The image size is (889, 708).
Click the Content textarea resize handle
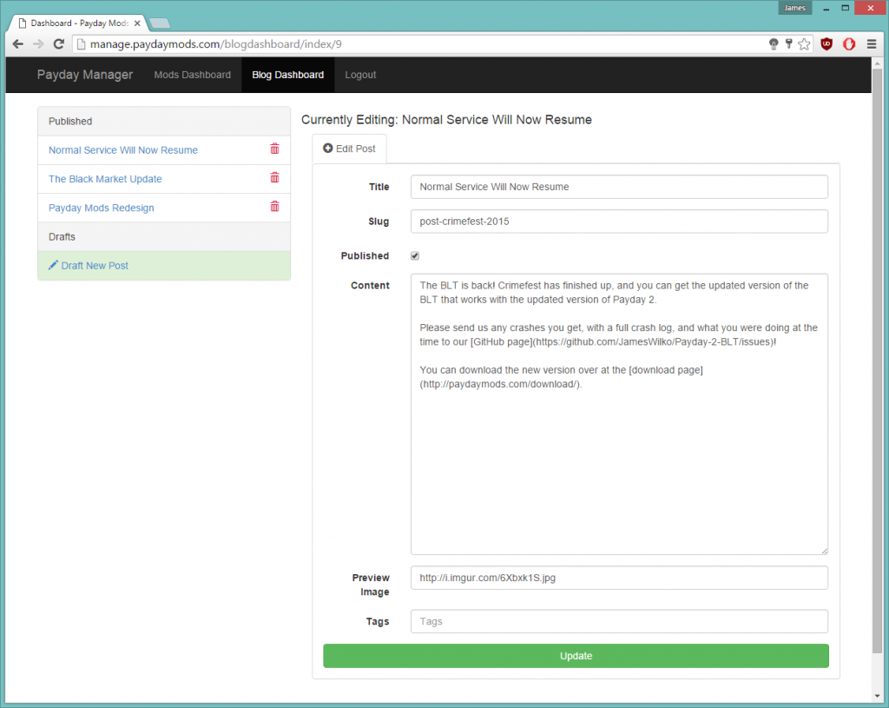coord(825,551)
